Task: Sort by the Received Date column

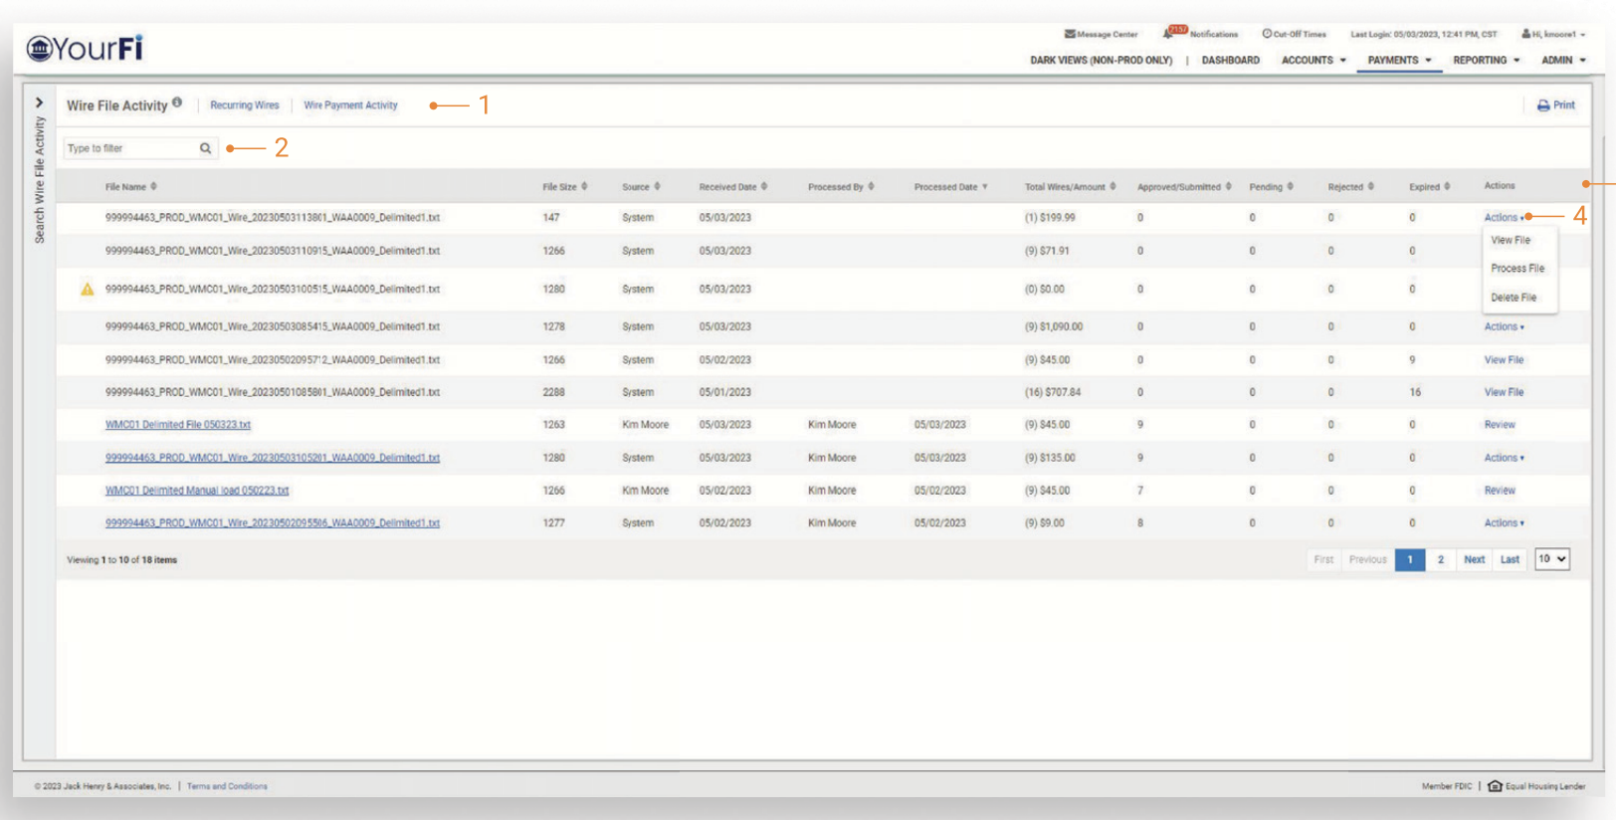Action: coord(732,187)
